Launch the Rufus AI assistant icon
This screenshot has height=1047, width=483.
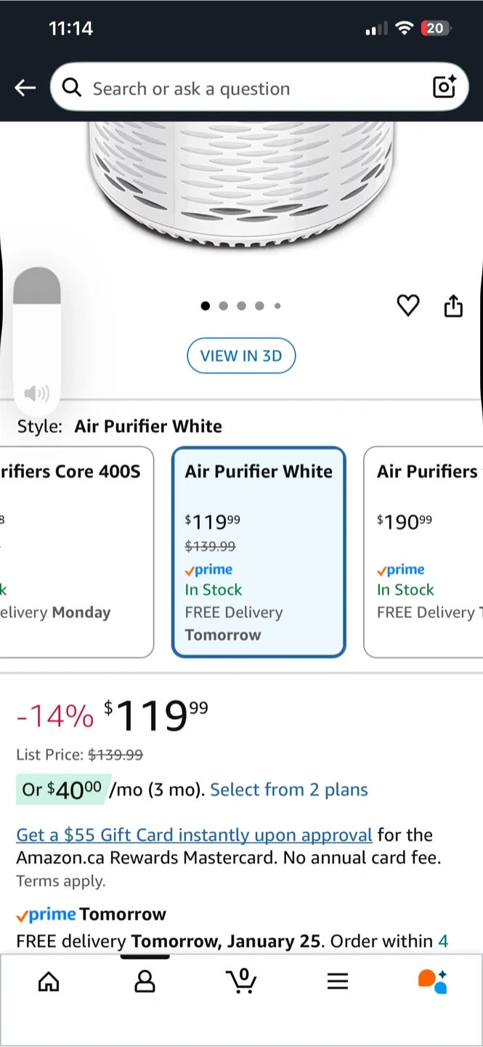click(x=433, y=982)
